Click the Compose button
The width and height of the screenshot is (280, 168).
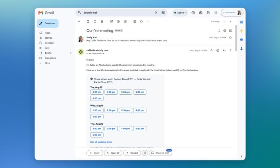(x=48, y=24)
